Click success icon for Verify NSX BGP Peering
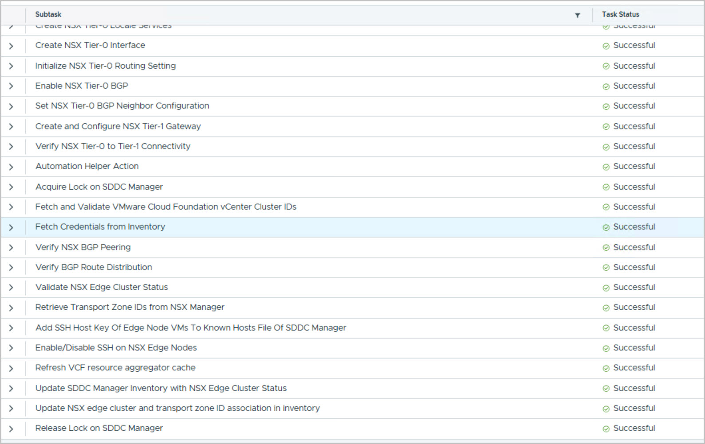The width and height of the screenshot is (705, 444). tap(606, 248)
